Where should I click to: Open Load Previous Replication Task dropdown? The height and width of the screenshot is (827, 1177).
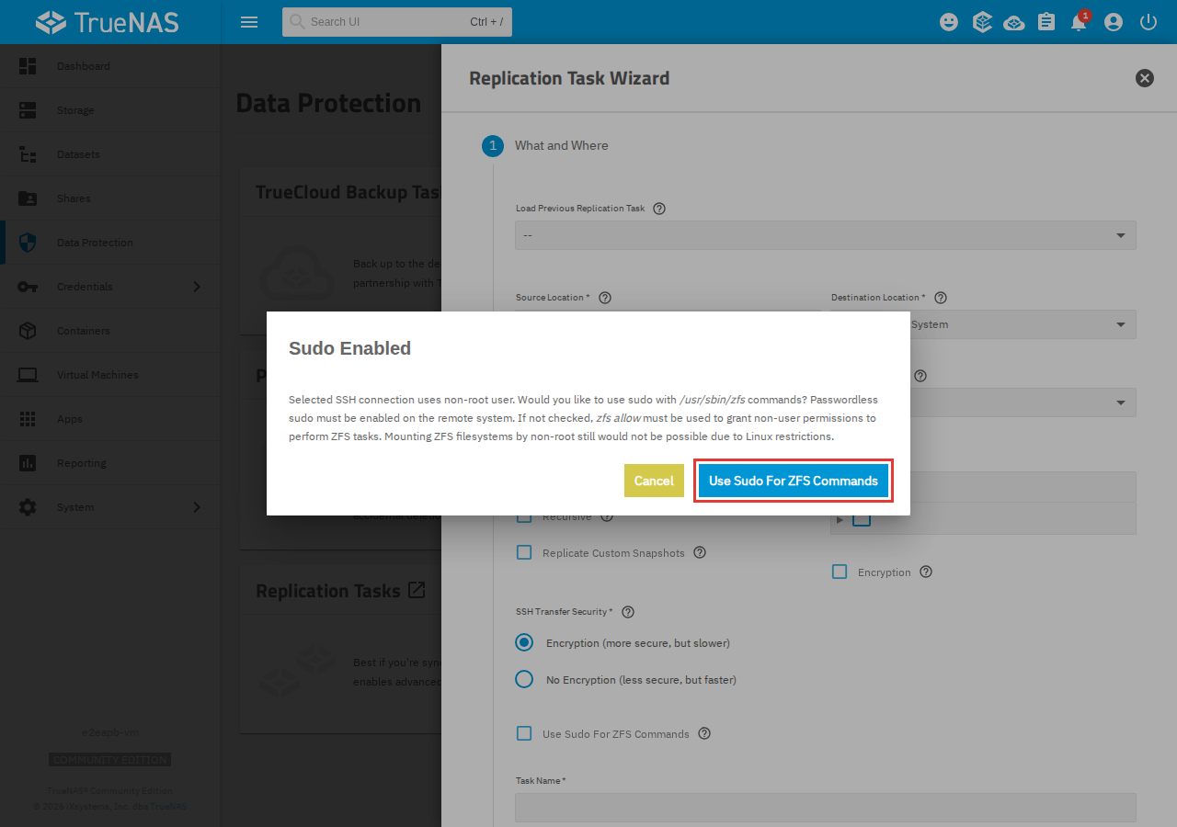(x=826, y=235)
